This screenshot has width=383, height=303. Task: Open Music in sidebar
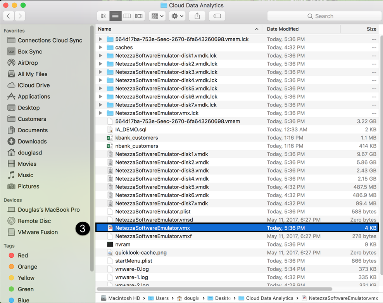click(20, 175)
